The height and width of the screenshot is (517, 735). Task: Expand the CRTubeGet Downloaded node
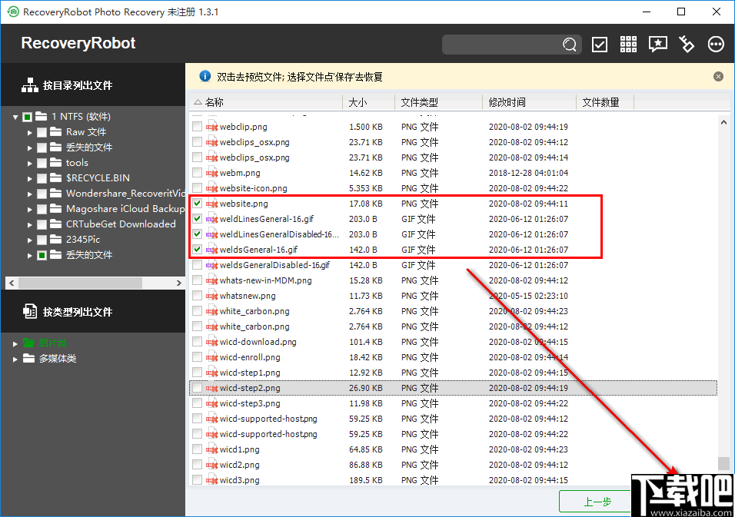pos(29,225)
